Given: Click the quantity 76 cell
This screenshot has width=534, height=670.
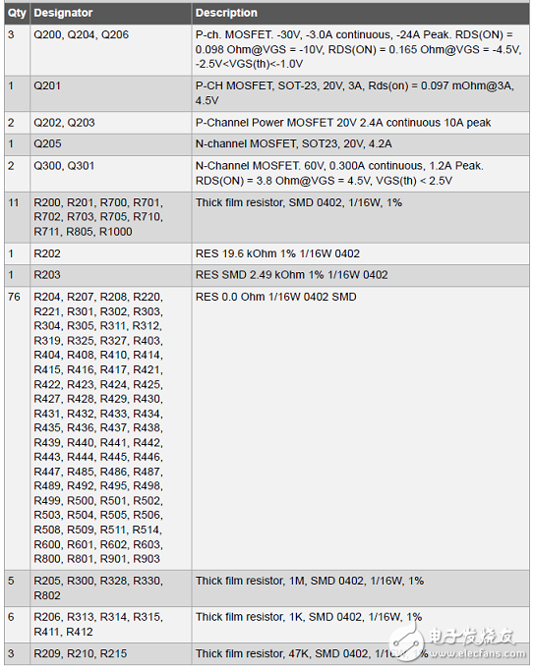Looking at the screenshot, I should click(17, 428).
